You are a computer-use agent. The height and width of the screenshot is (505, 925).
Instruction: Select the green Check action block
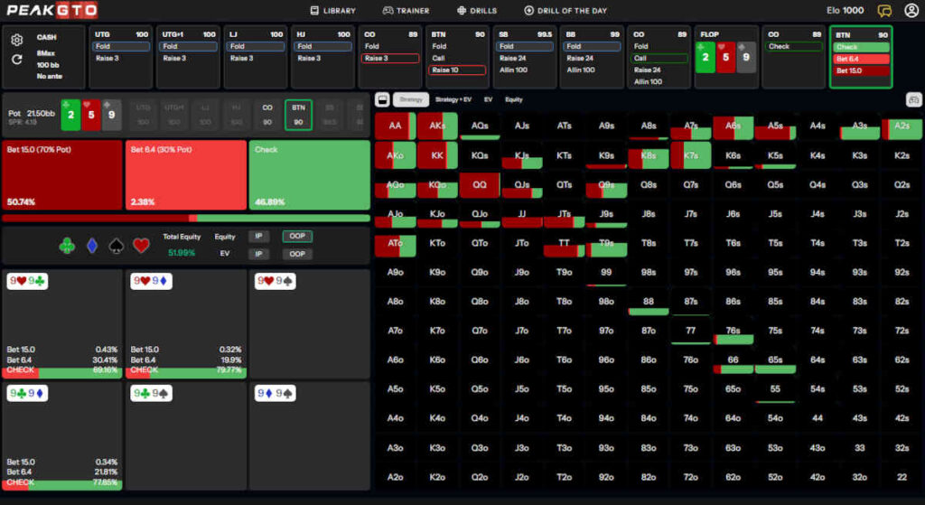click(x=309, y=175)
